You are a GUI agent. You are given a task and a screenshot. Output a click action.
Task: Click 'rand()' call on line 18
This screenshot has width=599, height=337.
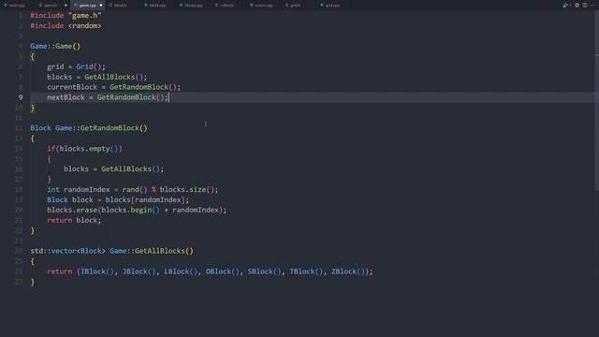pos(135,189)
